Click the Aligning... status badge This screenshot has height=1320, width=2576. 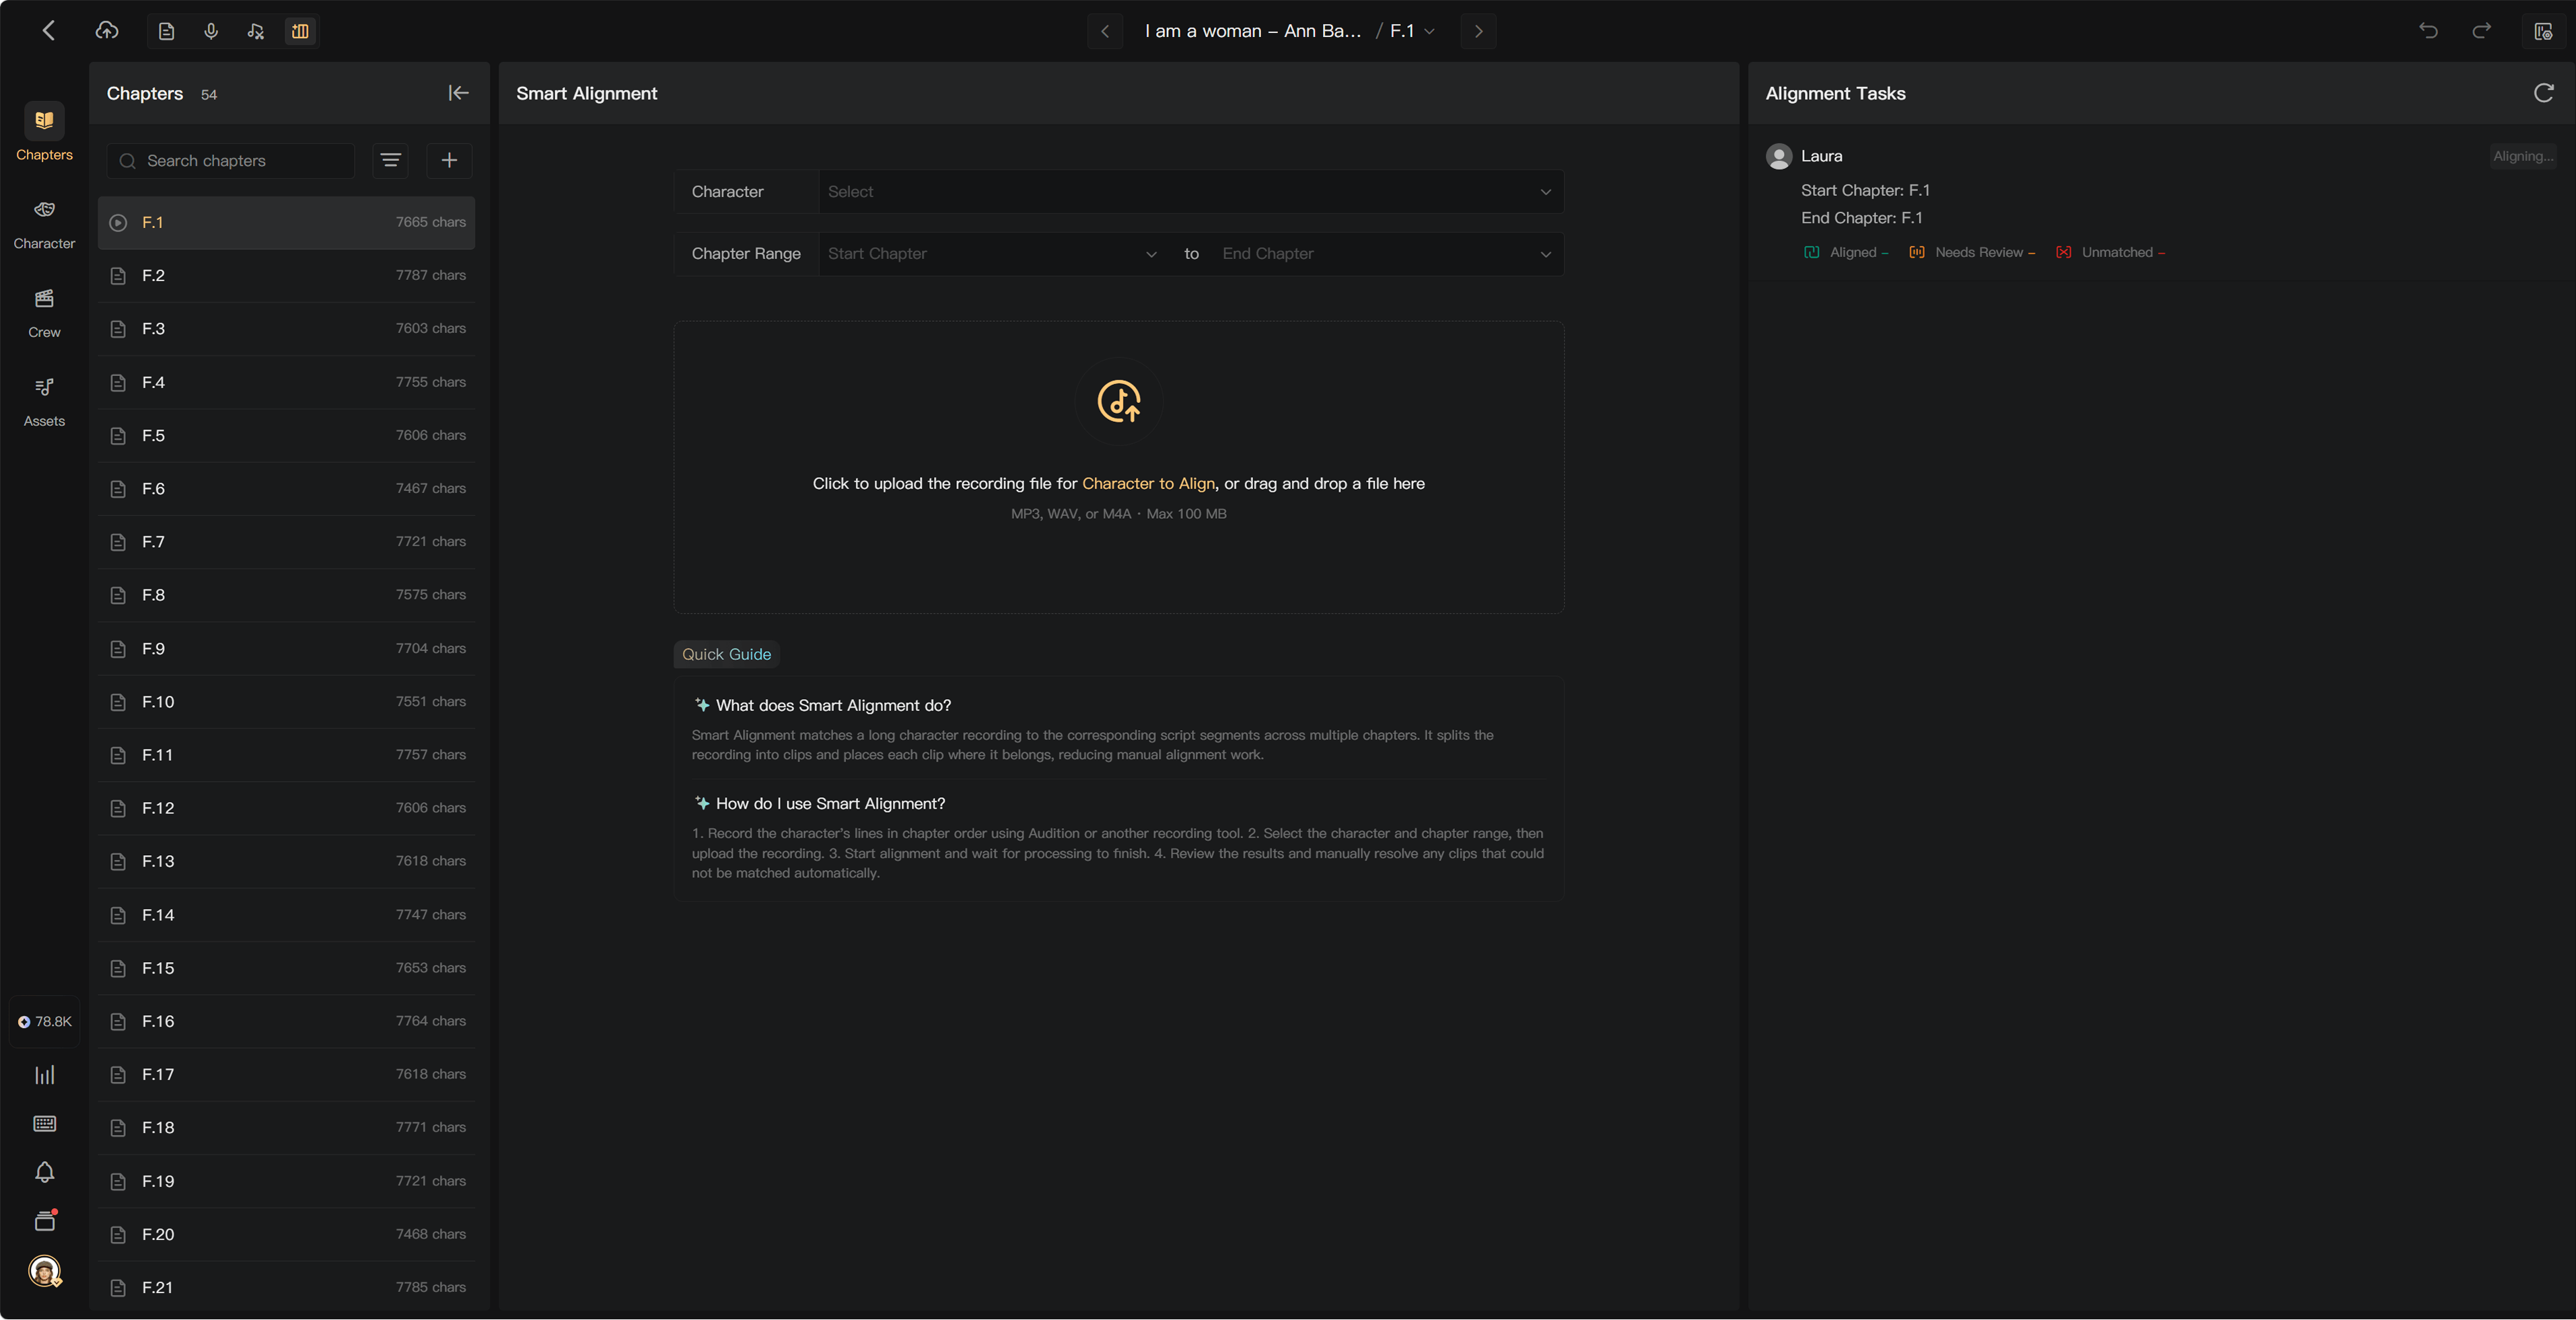pos(2523,156)
